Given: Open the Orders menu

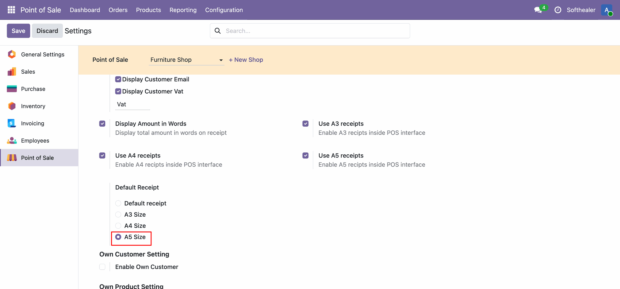Looking at the screenshot, I should (118, 10).
